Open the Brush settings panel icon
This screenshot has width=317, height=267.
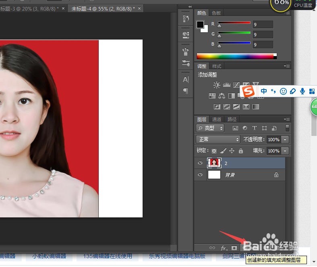(x=186, y=63)
